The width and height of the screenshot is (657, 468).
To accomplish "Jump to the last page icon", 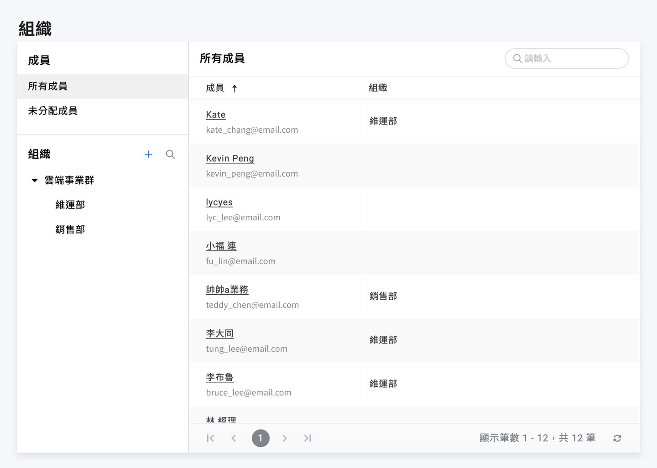I will coord(308,438).
